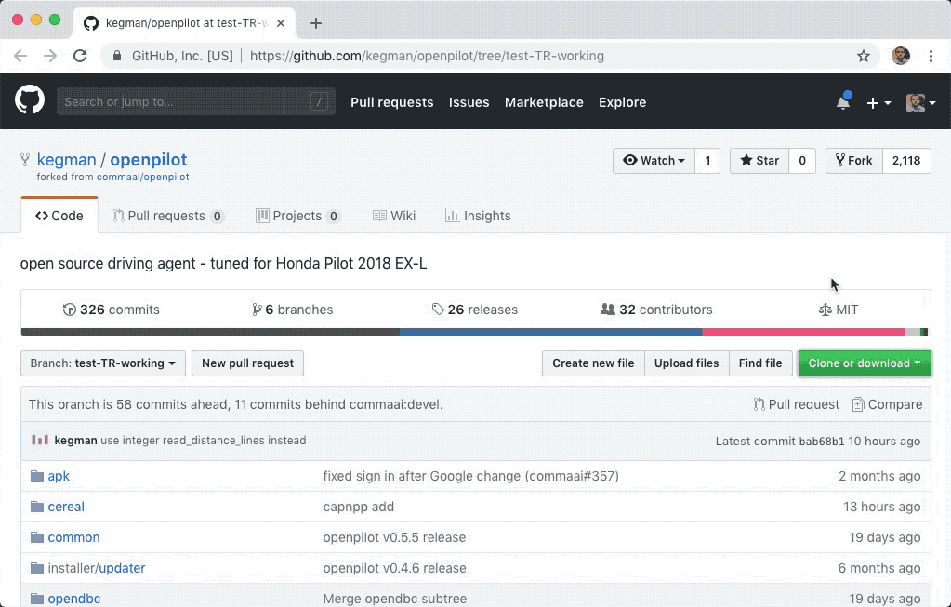Switch to the Wiki tab

pos(394,216)
